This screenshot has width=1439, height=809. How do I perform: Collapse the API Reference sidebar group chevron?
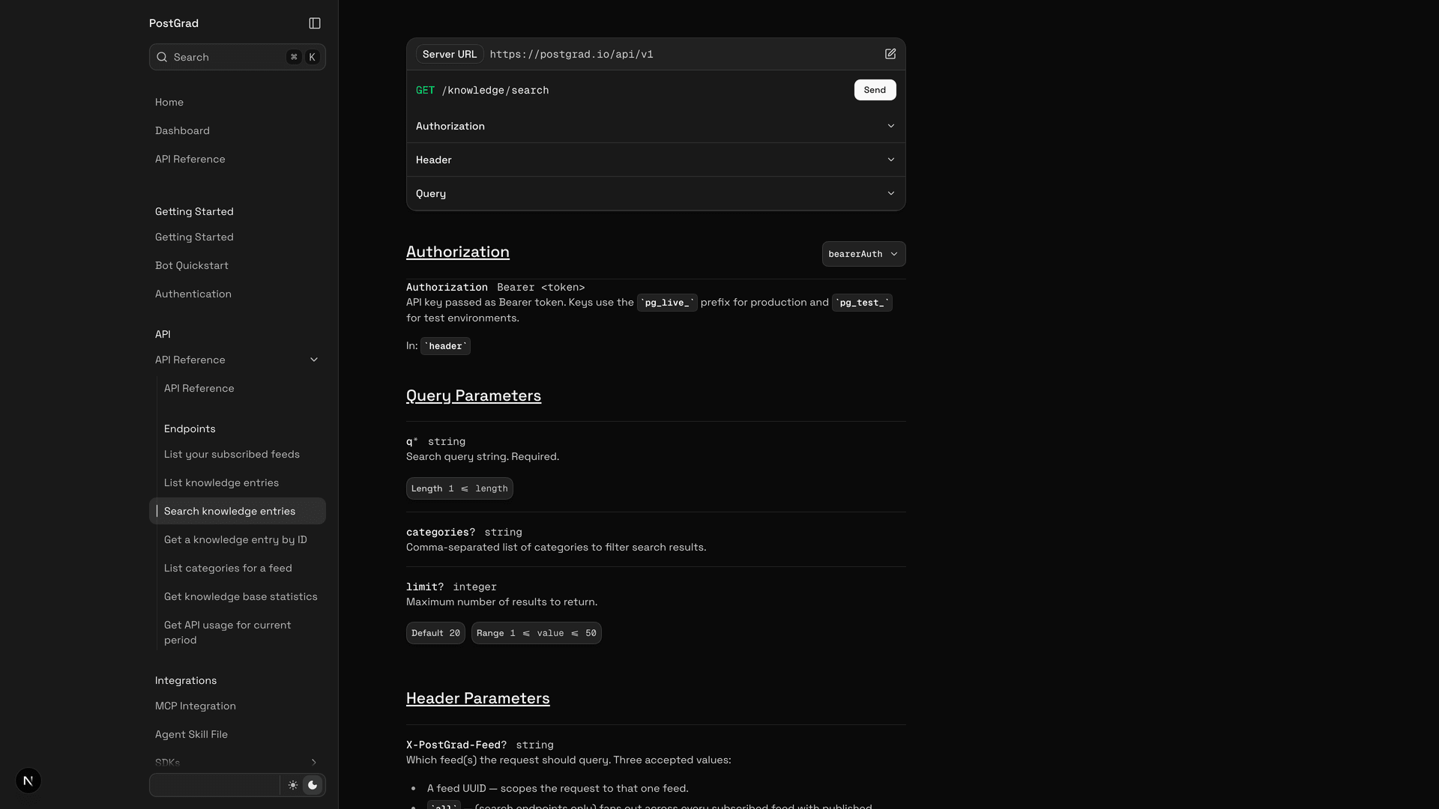click(x=314, y=360)
